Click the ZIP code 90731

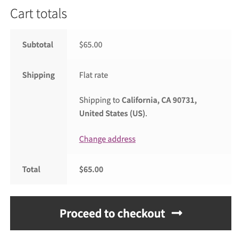pyautogui.click(x=183, y=100)
